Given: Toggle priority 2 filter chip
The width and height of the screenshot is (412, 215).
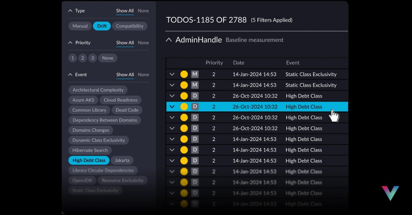Looking at the screenshot, I should (82, 58).
